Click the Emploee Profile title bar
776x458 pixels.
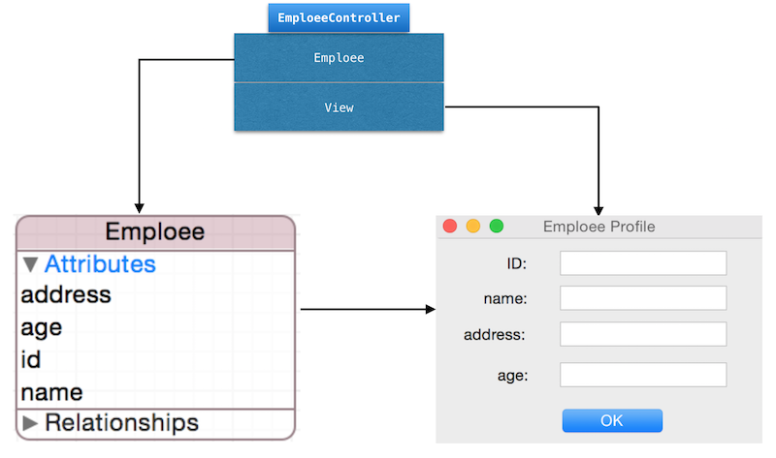coord(598,227)
